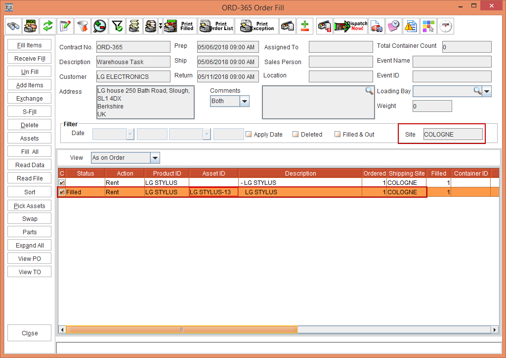
Task: Toggle the Deleted filter checkbox
Action: point(295,134)
